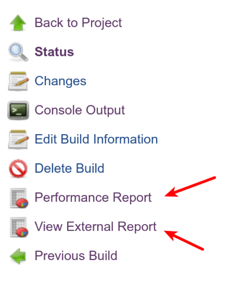229x285 pixels.
Task: Click the red prohibited Delete Build icon
Action: (x=18, y=168)
